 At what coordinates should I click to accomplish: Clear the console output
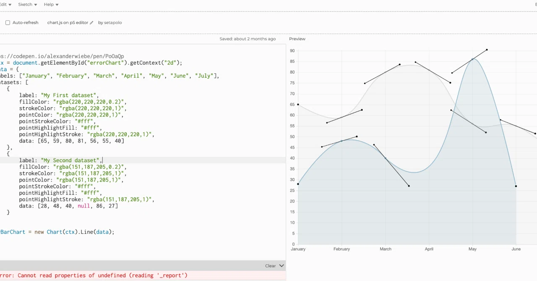(270, 266)
